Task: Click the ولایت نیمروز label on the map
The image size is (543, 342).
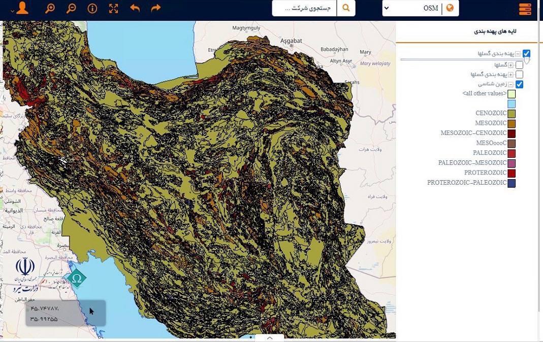Action: [x=379, y=241]
